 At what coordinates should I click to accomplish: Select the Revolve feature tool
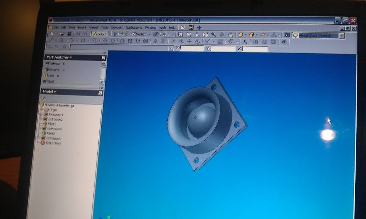55,69
